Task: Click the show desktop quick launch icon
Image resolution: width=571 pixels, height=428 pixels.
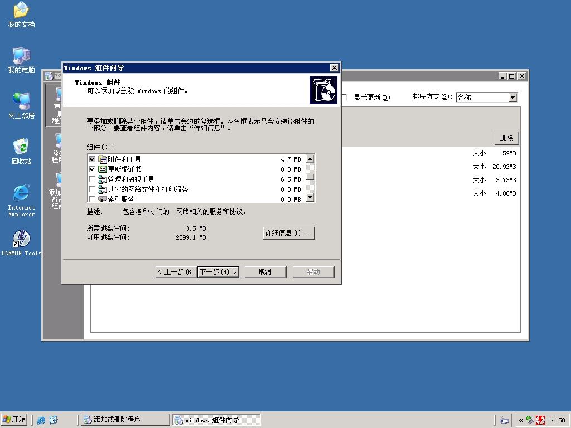Action: point(54,420)
